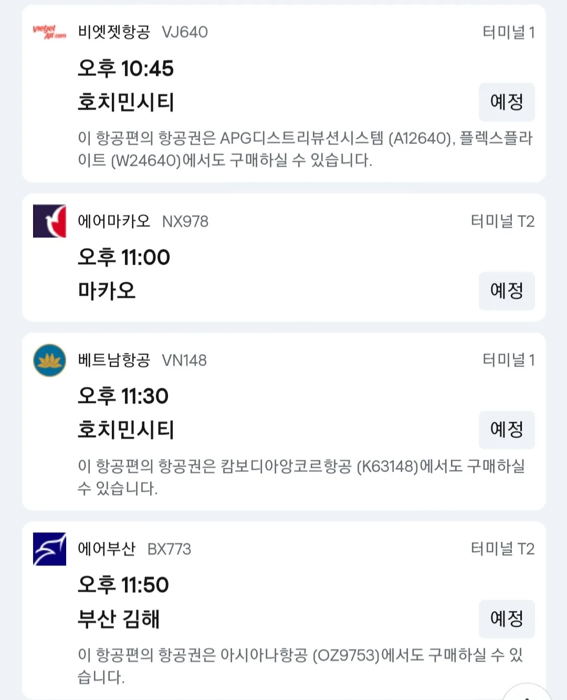
Task: Tap codeshare note mentioning 캄보디아앙코르항공
Action: click(301, 477)
